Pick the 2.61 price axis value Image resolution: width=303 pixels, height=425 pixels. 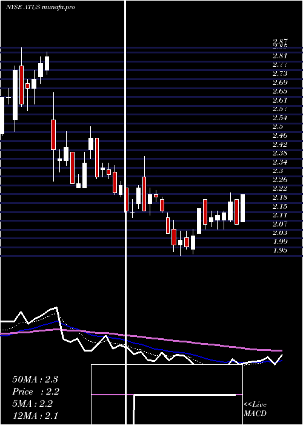coord(280,100)
